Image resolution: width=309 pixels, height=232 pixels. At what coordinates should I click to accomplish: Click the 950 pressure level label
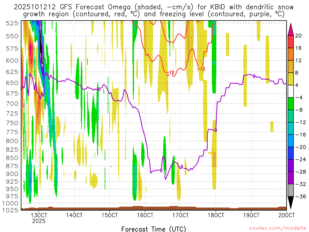(x=12, y=189)
